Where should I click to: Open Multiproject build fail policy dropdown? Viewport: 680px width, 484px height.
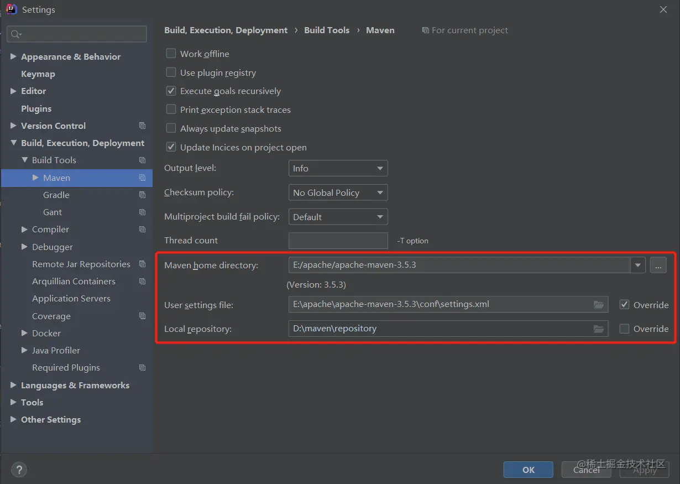[x=338, y=217]
